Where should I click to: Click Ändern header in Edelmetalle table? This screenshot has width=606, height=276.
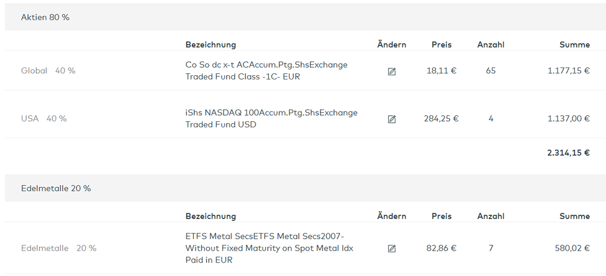(x=392, y=216)
